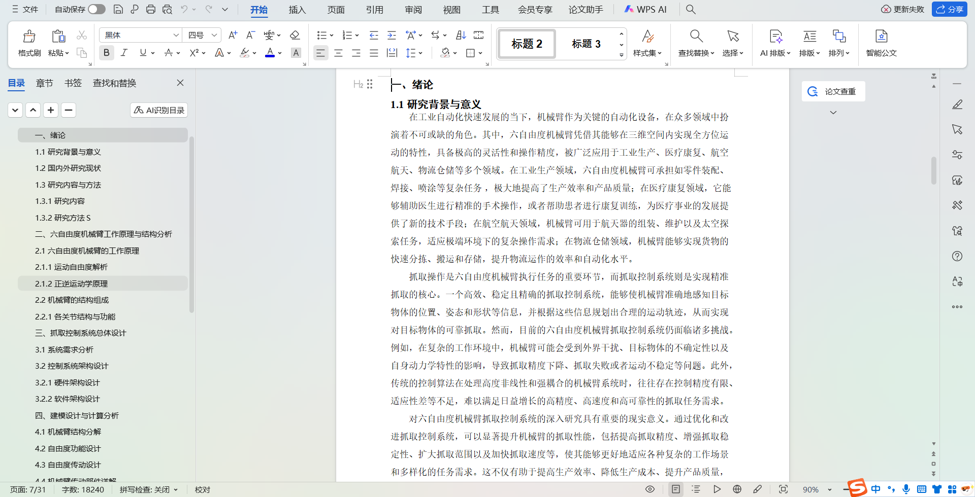
Task: Toggle left alignment button
Action: [x=320, y=53]
